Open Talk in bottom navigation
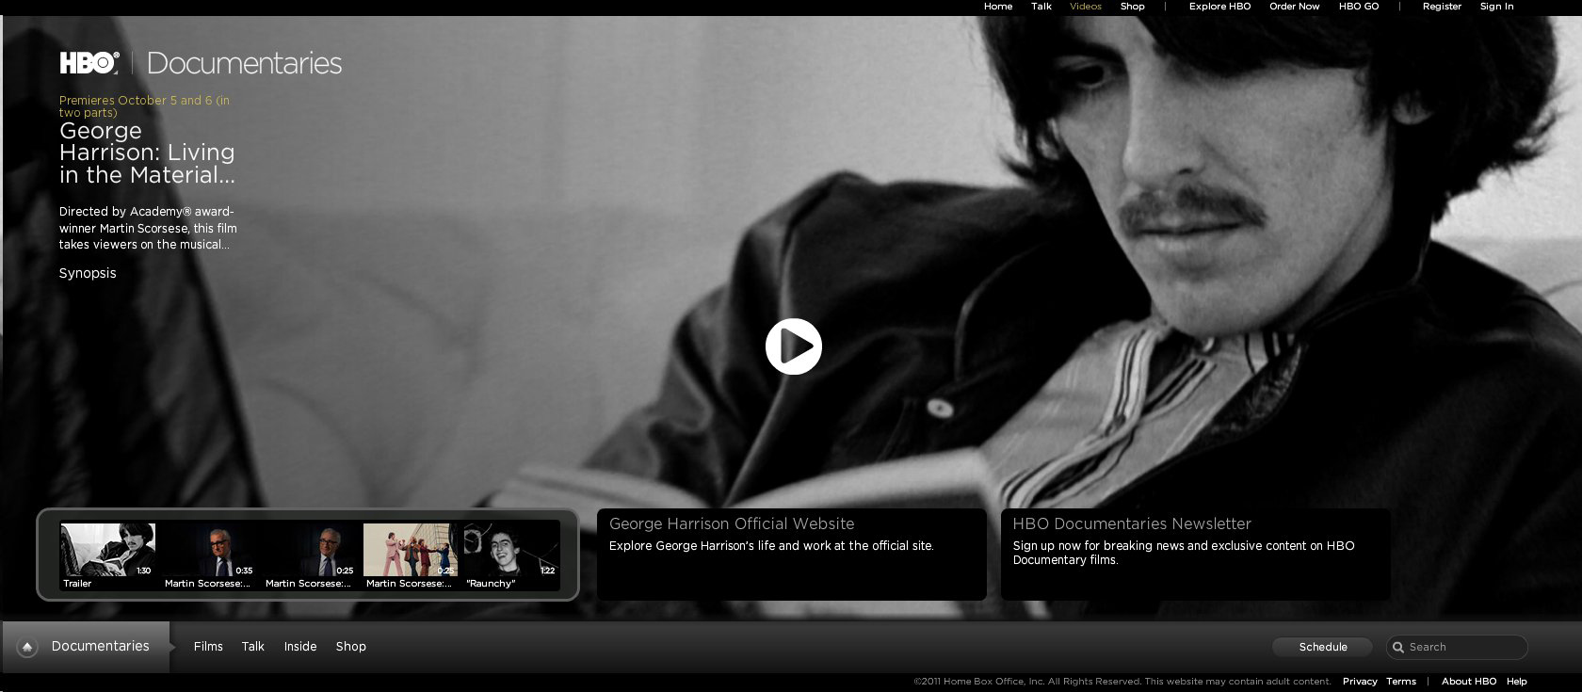1582x692 pixels. (252, 647)
